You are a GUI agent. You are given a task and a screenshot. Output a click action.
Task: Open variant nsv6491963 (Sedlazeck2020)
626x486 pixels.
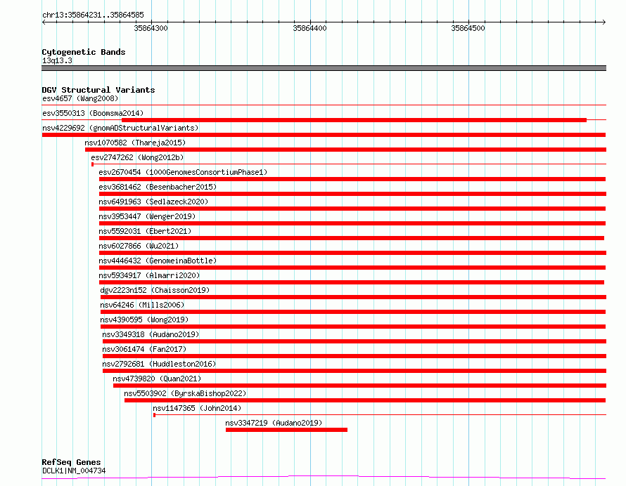[153, 202]
